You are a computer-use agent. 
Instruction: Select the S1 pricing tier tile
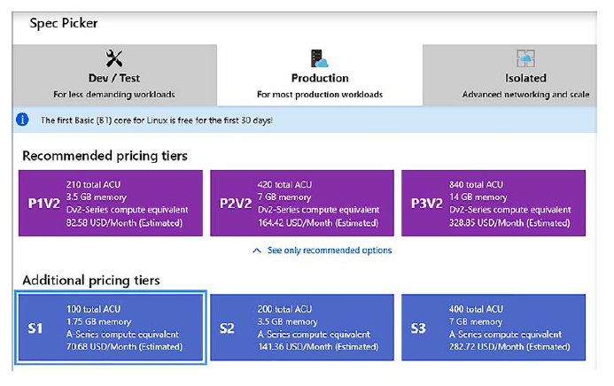pos(111,328)
